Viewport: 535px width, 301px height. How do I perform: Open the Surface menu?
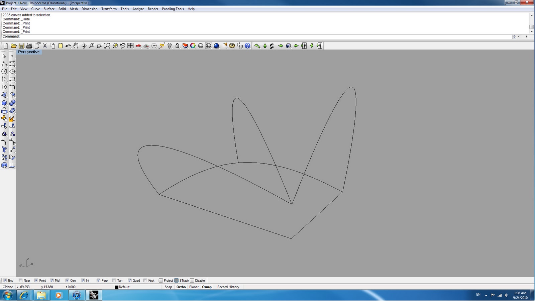(49, 9)
